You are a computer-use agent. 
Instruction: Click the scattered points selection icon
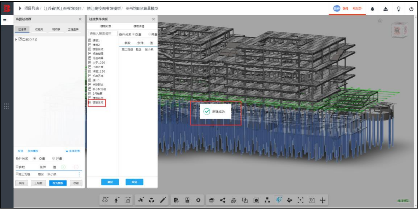click(x=301, y=200)
